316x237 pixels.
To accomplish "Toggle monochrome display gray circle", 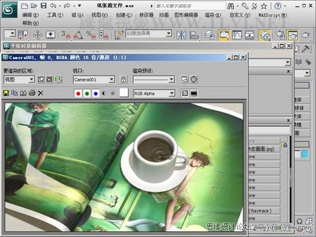I will coord(113,94).
